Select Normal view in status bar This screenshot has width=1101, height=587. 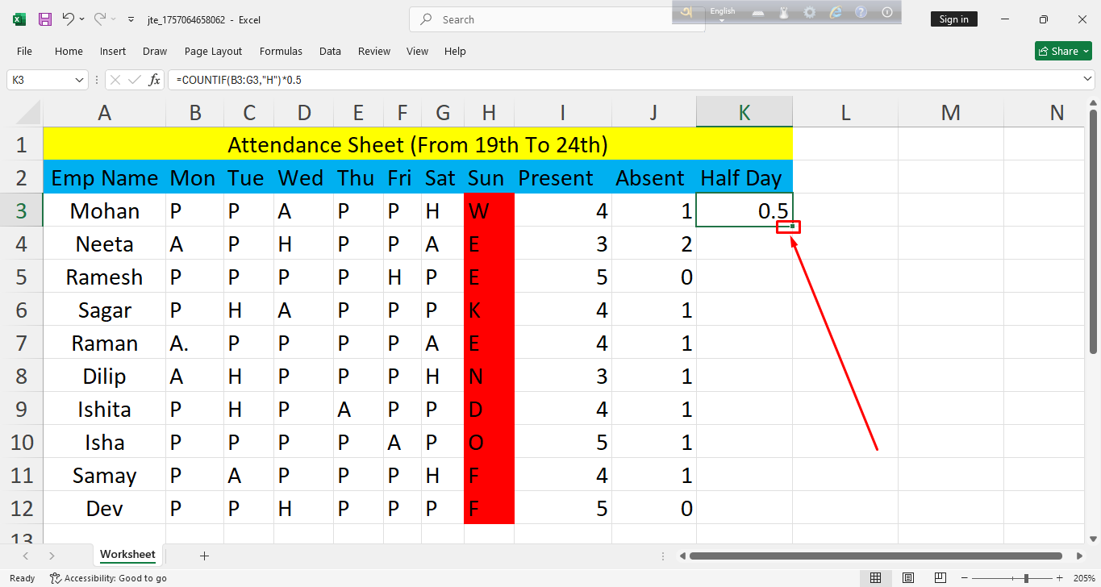click(x=875, y=578)
